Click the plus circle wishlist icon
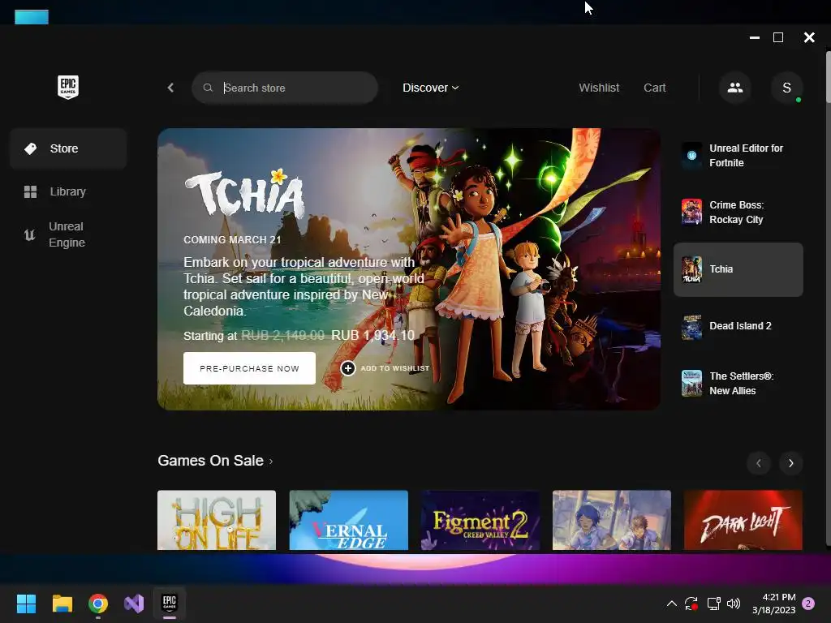 347,368
